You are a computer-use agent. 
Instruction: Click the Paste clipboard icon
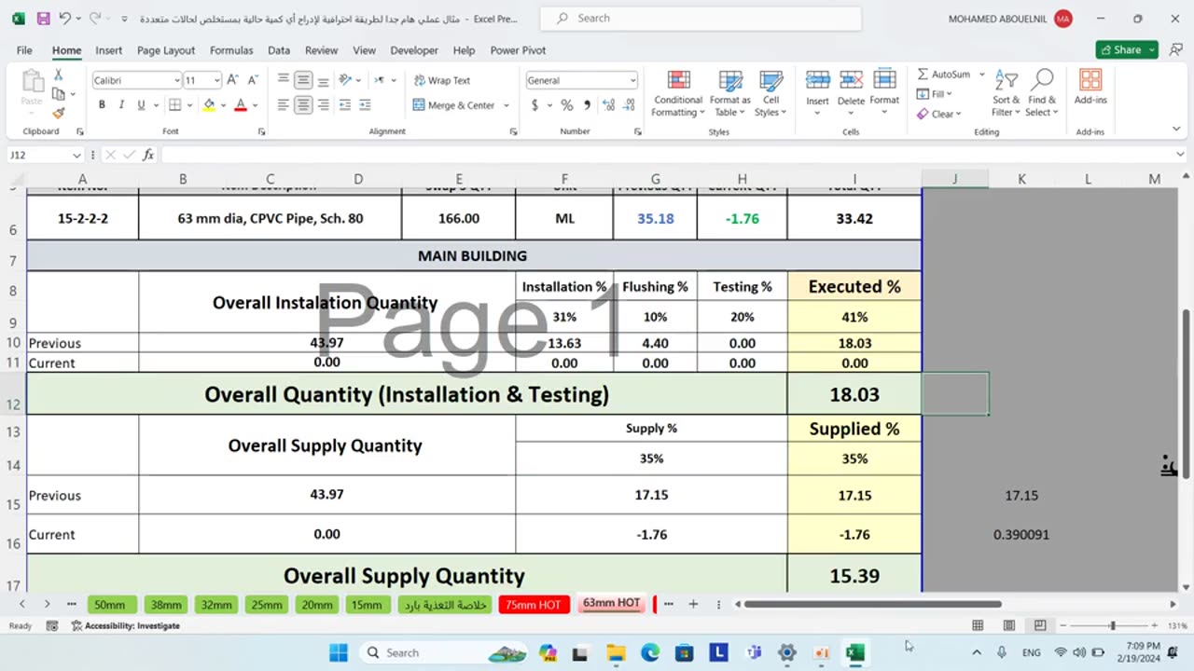(32, 83)
